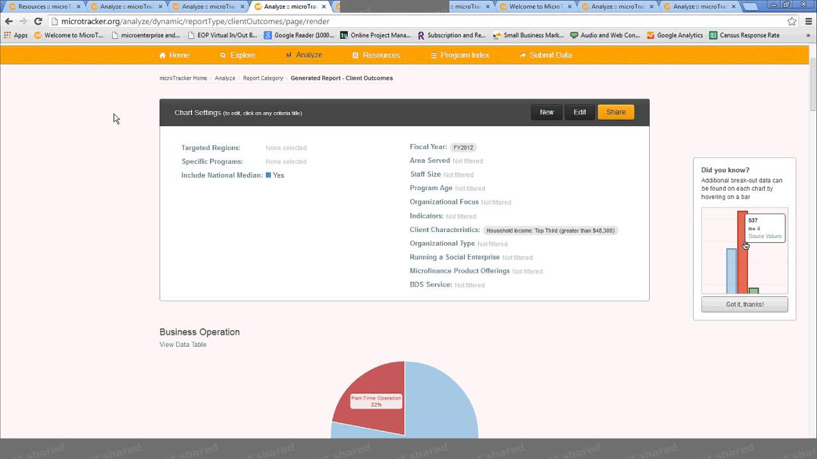Open the Google Analytics bookmark
The width and height of the screenshot is (817, 459).
tap(675, 36)
